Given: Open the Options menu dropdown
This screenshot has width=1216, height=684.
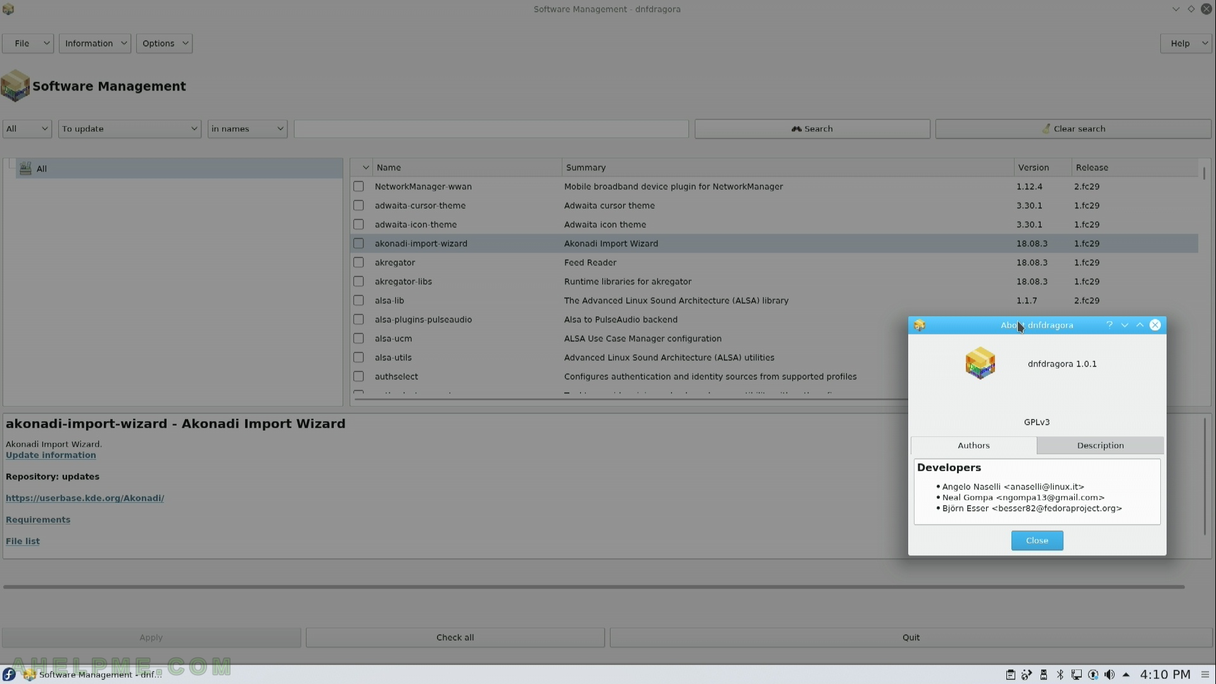Looking at the screenshot, I should (x=164, y=43).
